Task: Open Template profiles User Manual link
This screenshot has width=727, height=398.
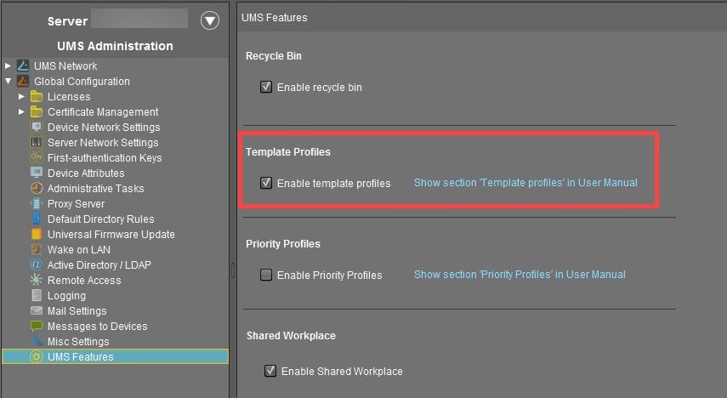Action: (525, 183)
